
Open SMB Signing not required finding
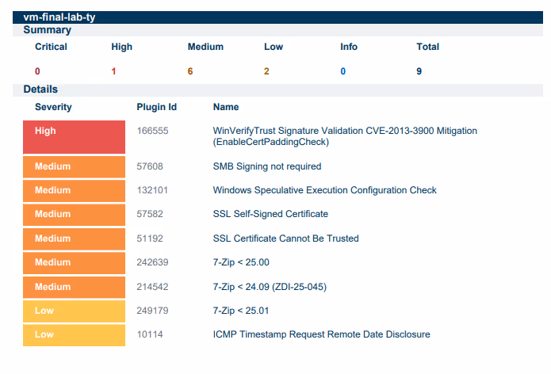coord(267,166)
